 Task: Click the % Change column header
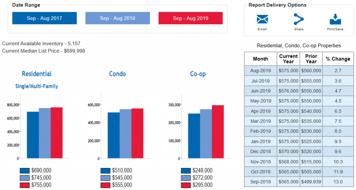[338, 59]
